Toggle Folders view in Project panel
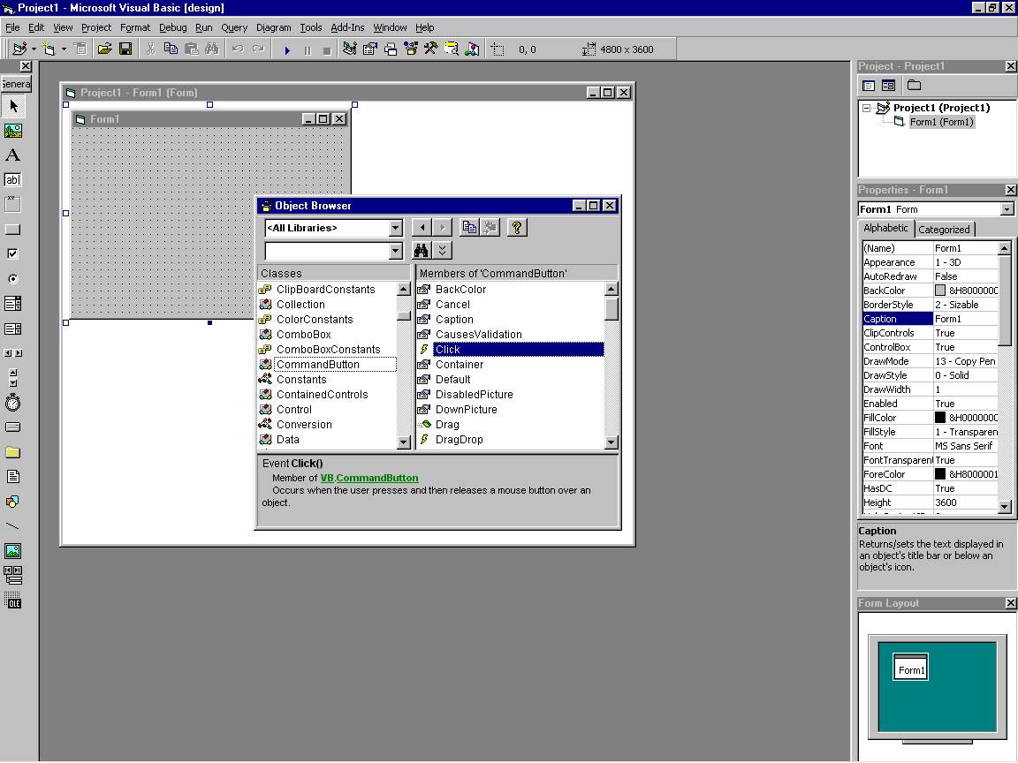This screenshot has height=763, width=1018. [x=914, y=86]
